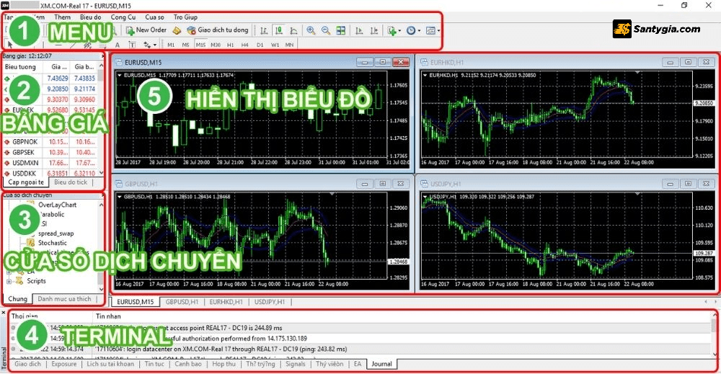Open the arrows objects dropdown arrow

[155, 45]
